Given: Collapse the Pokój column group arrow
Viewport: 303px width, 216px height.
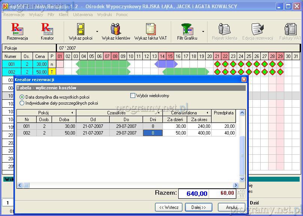Looking at the screenshot, I should 72,113.
